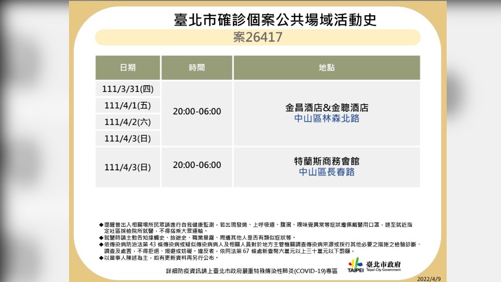The width and height of the screenshot is (501, 282).
Task: Click the Taipei City Government logo icon
Action: tap(355, 265)
